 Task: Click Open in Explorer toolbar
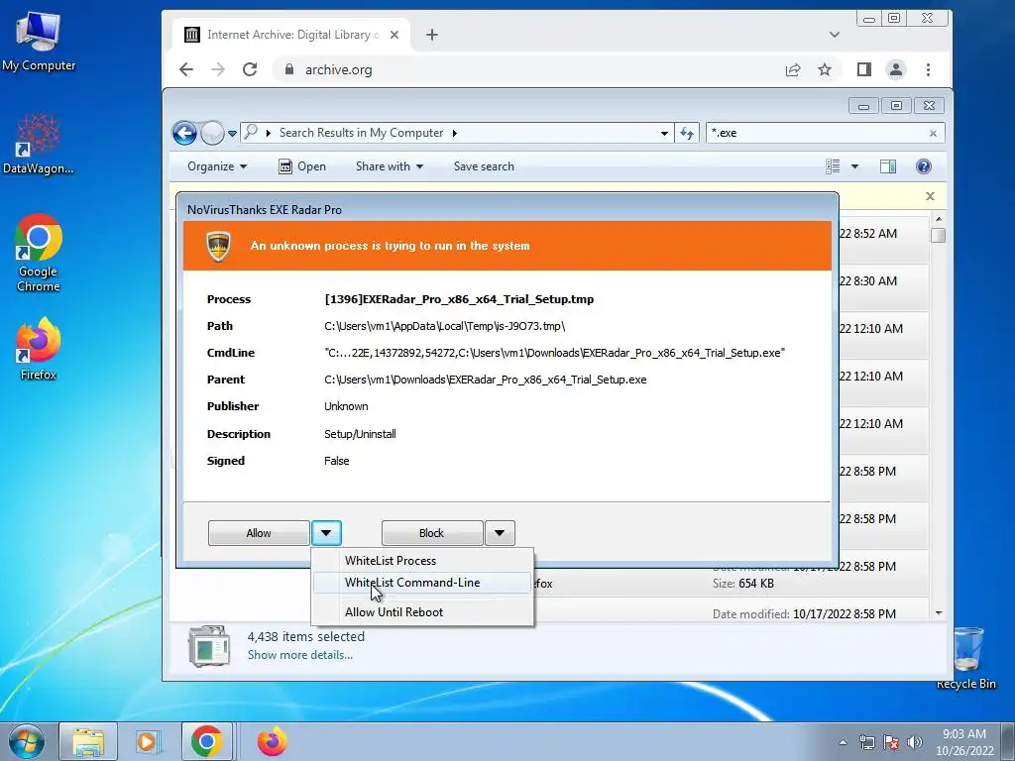click(x=302, y=166)
